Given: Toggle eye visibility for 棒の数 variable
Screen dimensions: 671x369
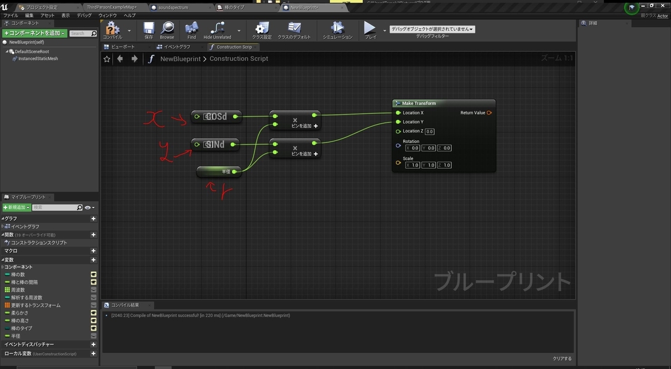Looking at the screenshot, I should point(93,275).
